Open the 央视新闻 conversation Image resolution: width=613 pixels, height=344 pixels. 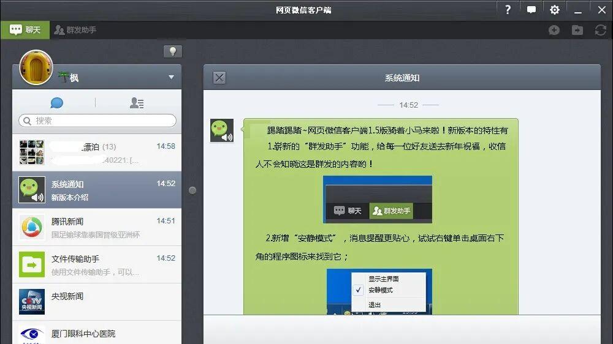[97, 302]
